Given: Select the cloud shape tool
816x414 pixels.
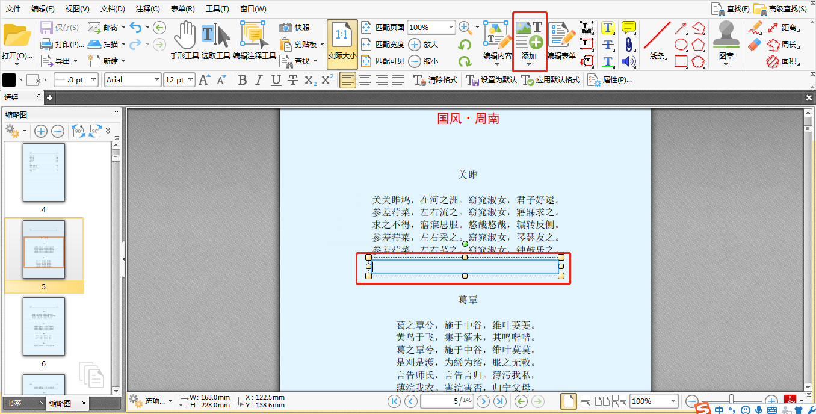Looking at the screenshot, I should [698, 61].
